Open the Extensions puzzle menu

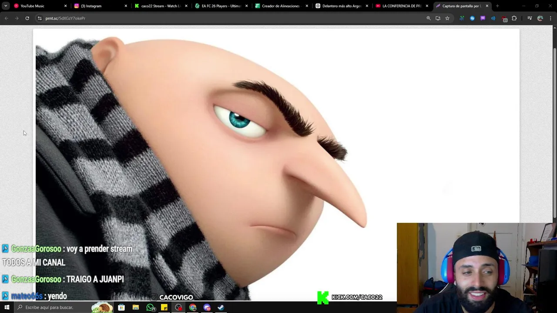coord(514,18)
